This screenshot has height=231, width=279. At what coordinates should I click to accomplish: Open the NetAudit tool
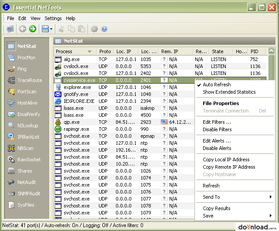click(x=22, y=182)
